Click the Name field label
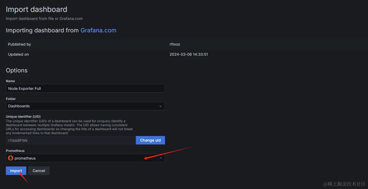 10,81
